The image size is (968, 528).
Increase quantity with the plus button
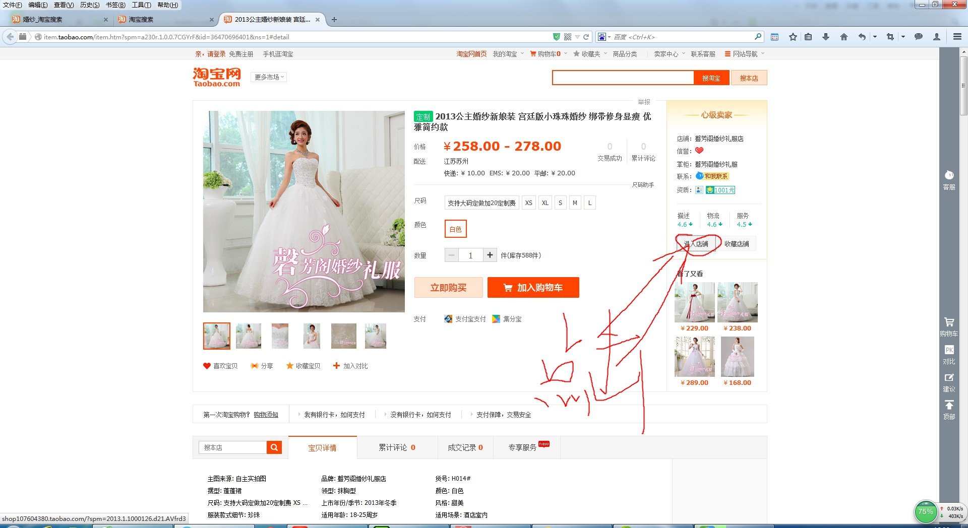click(490, 255)
